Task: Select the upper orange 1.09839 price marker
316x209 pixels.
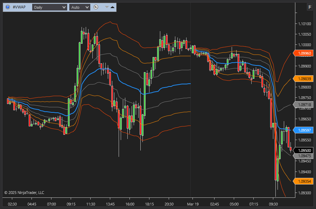Action: click(x=304, y=79)
